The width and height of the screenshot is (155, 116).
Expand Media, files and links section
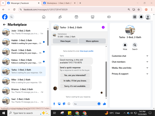pyautogui.click(x=130, y=68)
